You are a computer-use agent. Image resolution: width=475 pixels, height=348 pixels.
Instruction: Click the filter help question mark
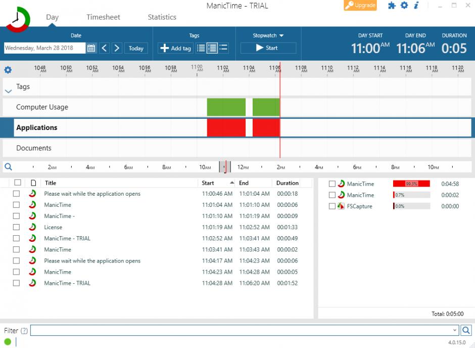pyautogui.click(x=24, y=331)
